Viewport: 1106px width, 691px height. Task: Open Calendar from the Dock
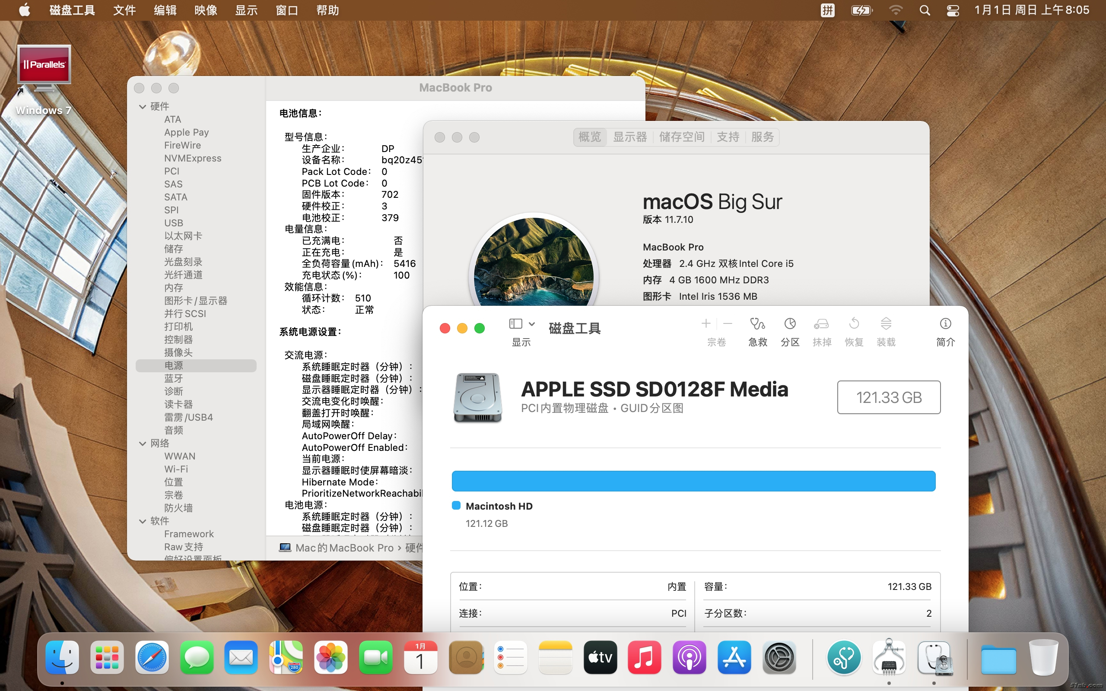tap(420, 658)
